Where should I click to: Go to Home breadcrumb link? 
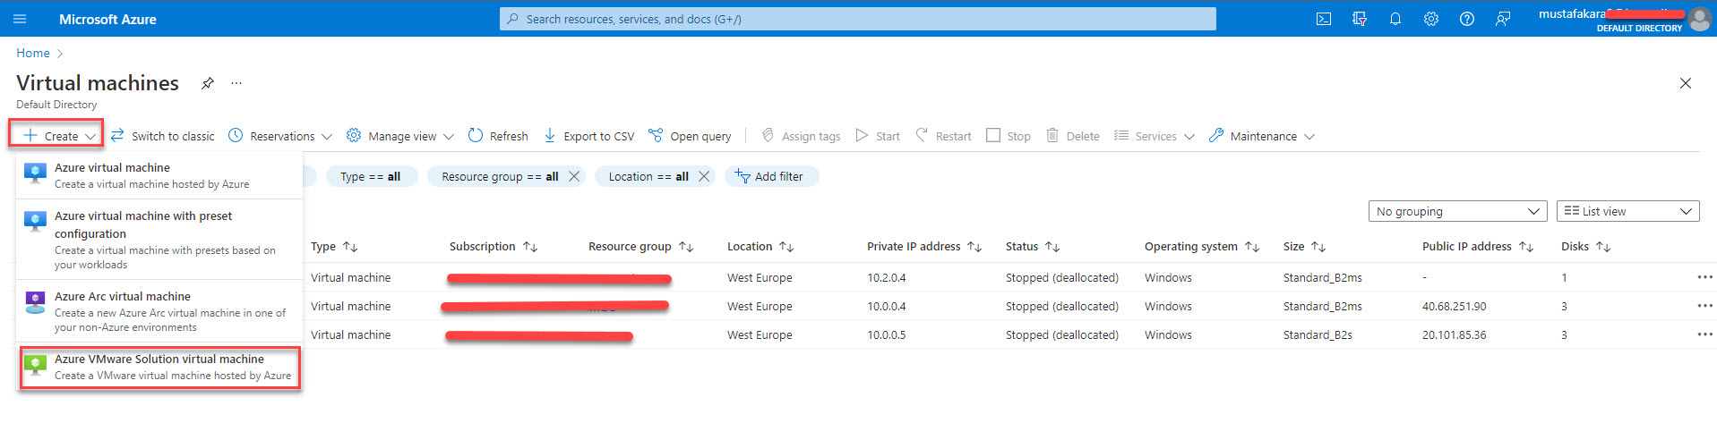pos(33,53)
